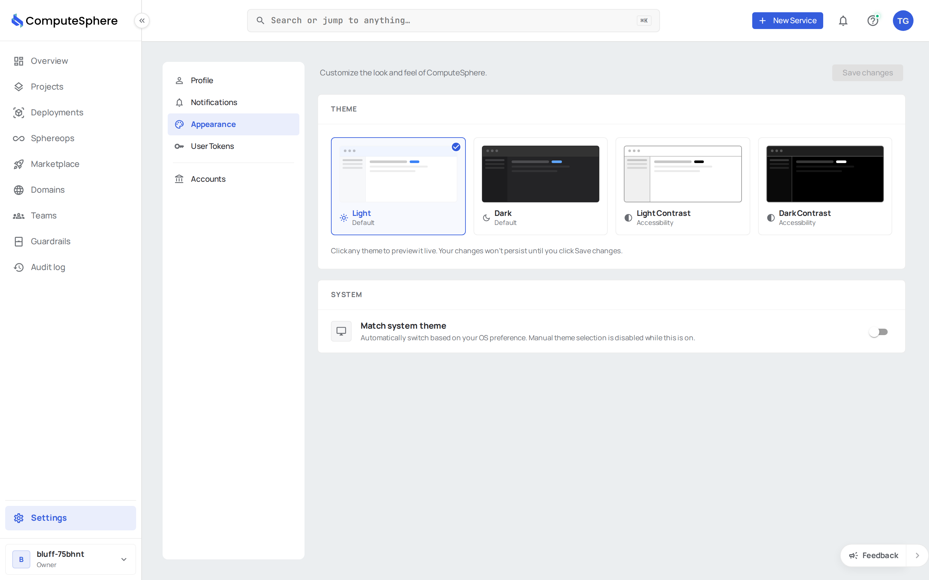Image resolution: width=929 pixels, height=580 pixels.
Task: Click the Guardrails icon in sidebar
Action: (18, 241)
